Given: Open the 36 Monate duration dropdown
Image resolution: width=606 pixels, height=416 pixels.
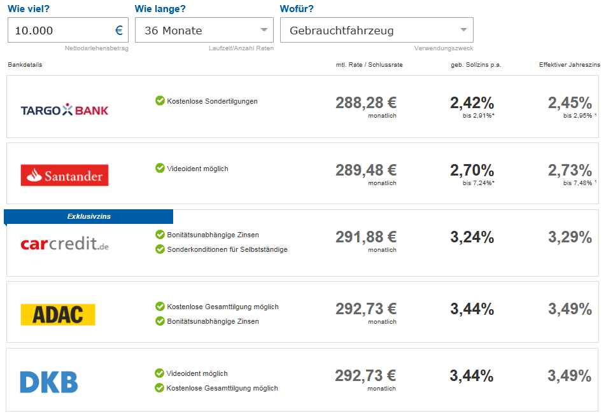Looking at the screenshot, I should pyautogui.click(x=204, y=30).
